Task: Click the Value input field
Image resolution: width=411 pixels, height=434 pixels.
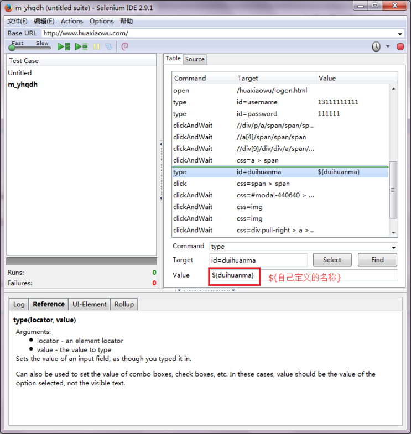Action: click(303, 275)
